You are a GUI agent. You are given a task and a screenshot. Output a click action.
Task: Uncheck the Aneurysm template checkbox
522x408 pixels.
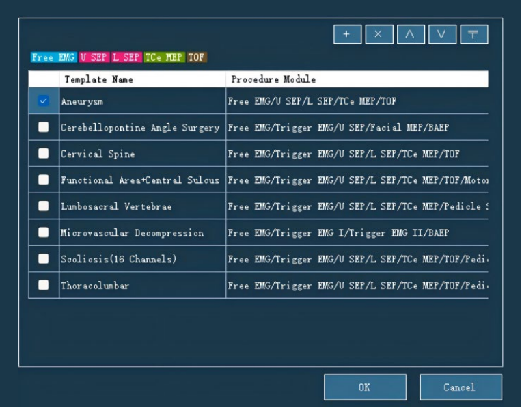click(44, 101)
